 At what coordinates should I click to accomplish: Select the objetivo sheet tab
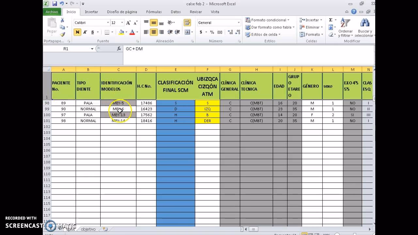click(x=88, y=229)
